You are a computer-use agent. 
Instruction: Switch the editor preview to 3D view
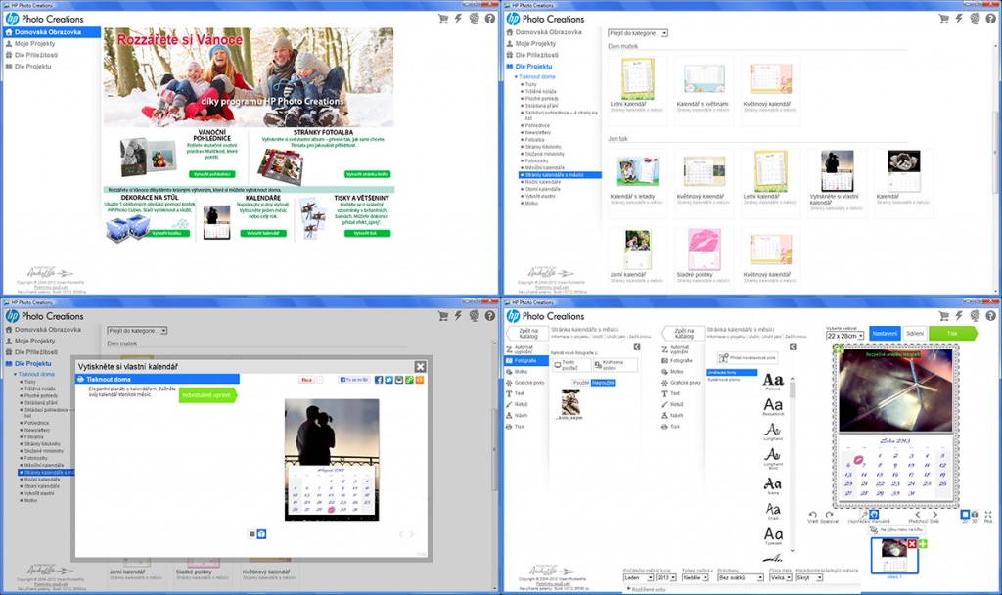(975, 515)
